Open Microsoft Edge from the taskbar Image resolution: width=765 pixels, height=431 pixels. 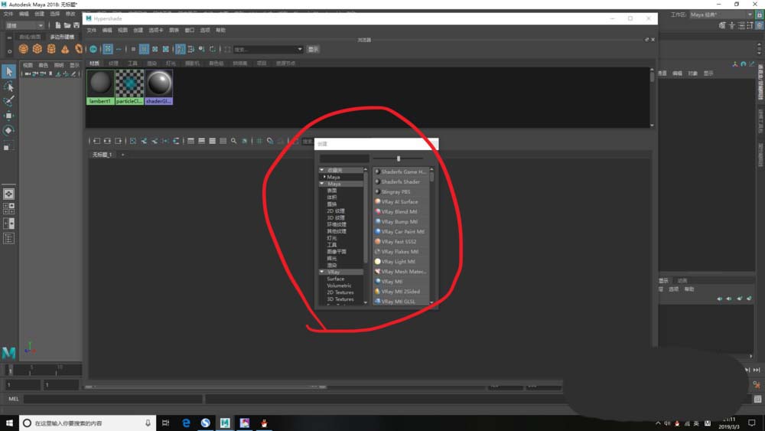point(186,423)
